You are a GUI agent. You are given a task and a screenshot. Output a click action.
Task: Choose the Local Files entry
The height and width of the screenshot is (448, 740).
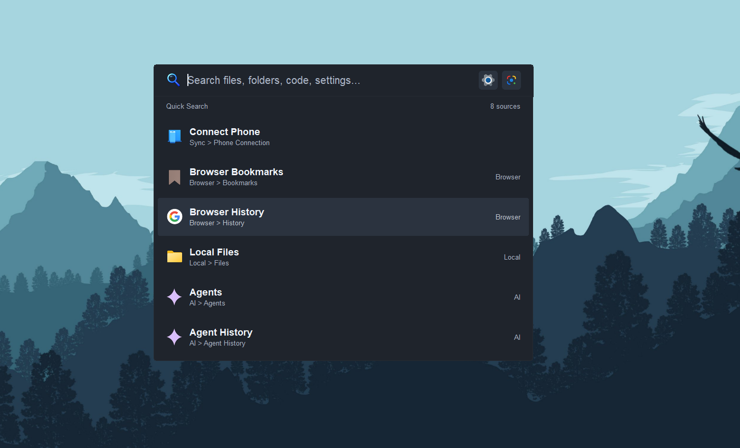coord(343,257)
